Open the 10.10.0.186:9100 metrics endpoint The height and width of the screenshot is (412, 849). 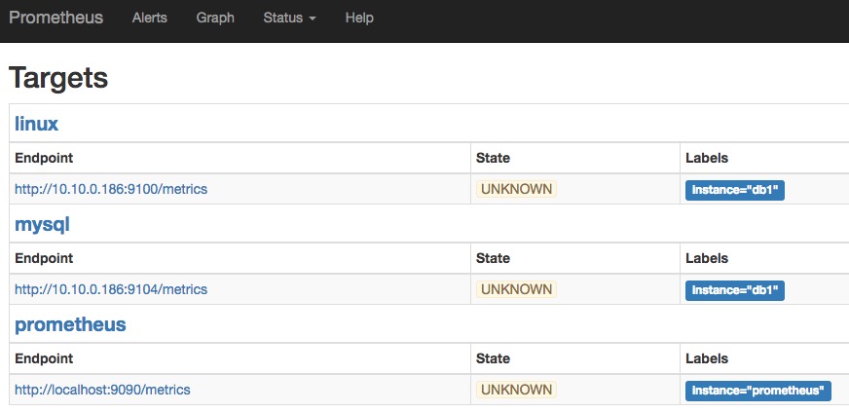coord(111,189)
